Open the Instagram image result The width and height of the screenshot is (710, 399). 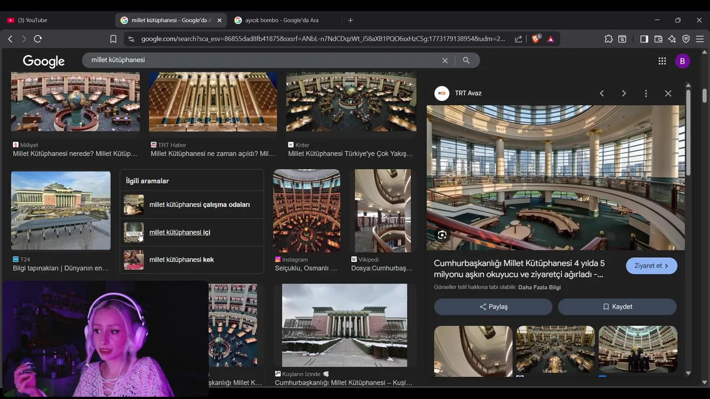click(x=307, y=211)
